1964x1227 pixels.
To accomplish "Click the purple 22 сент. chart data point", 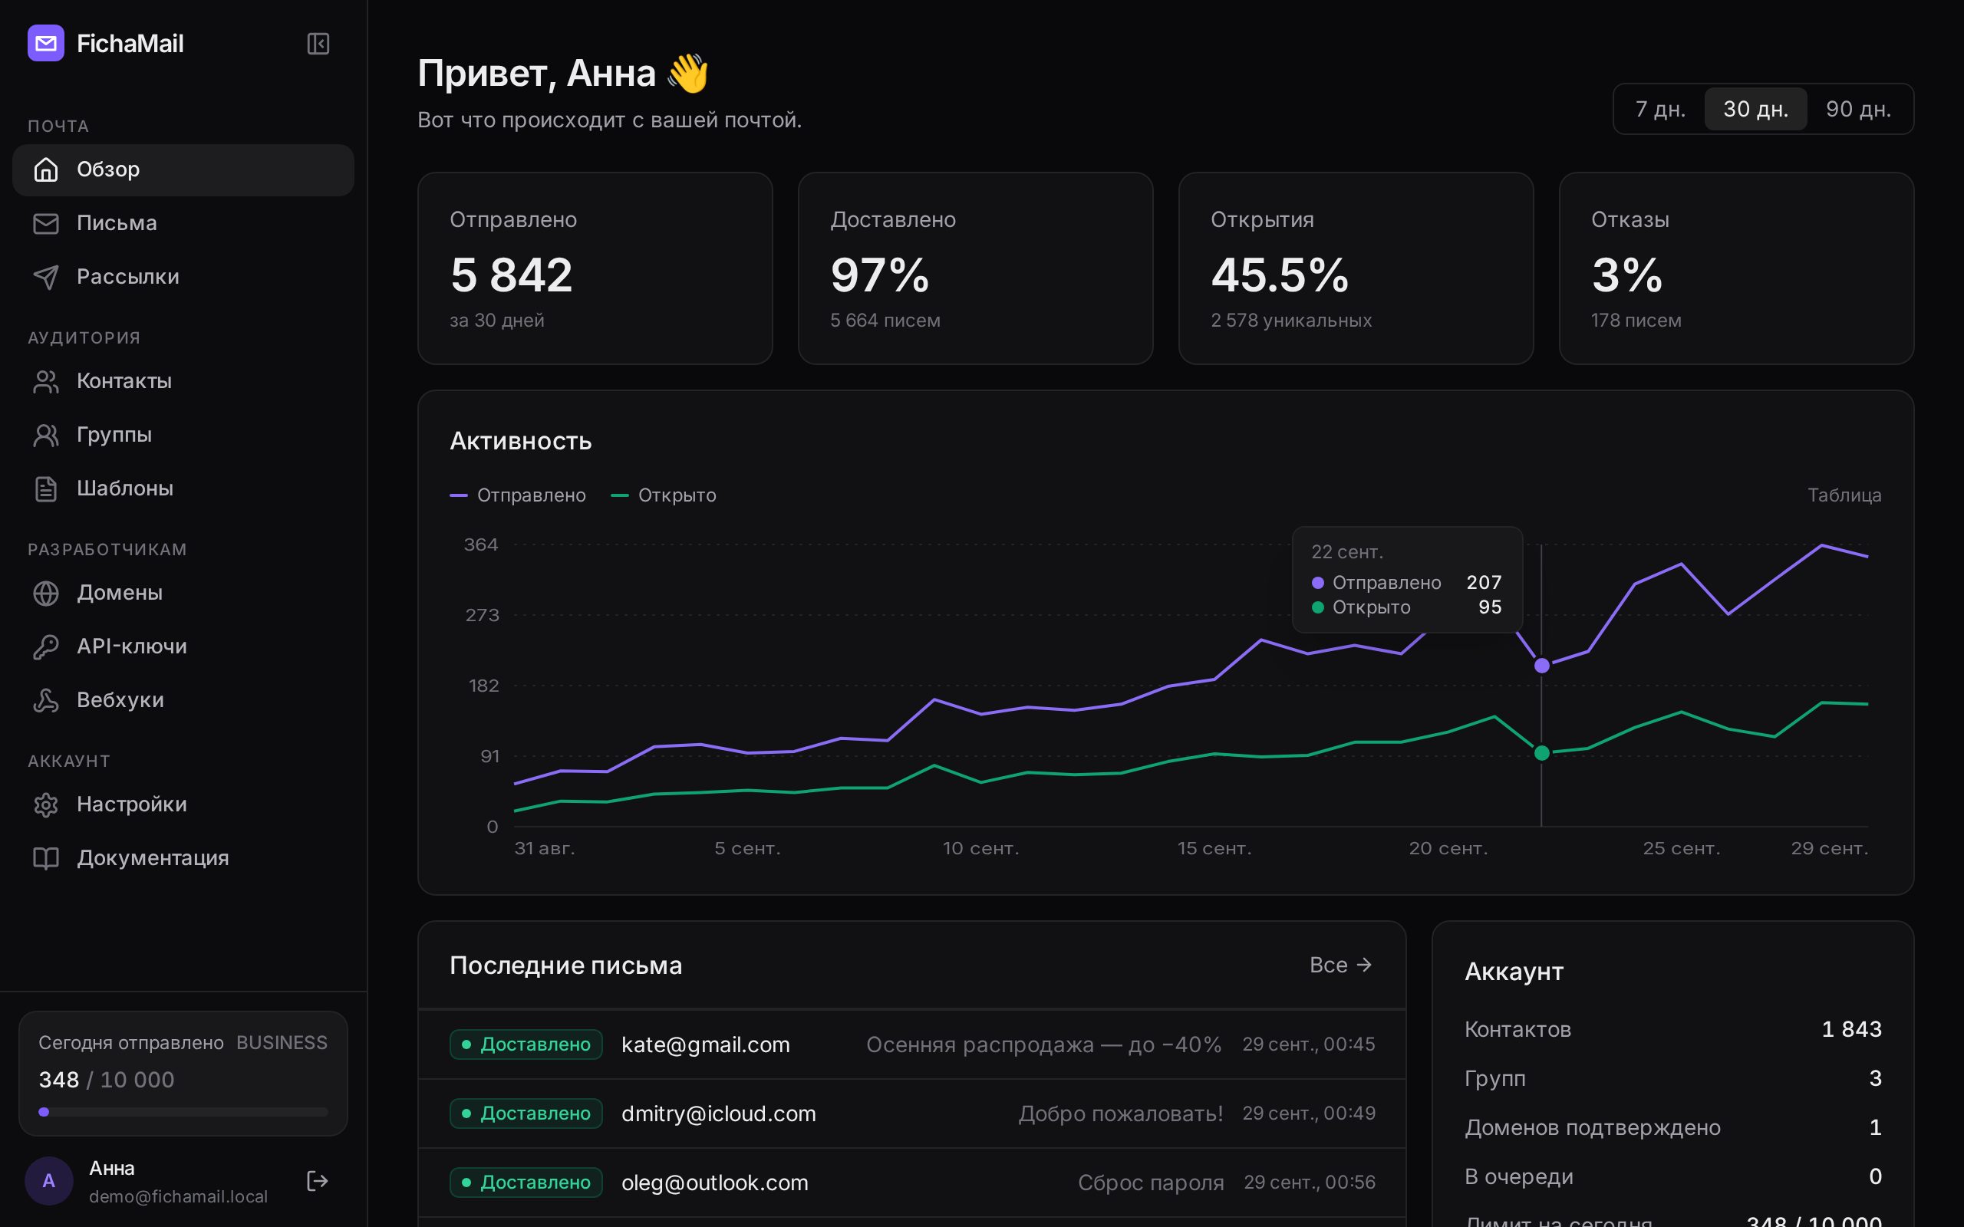I will pyautogui.click(x=1542, y=666).
